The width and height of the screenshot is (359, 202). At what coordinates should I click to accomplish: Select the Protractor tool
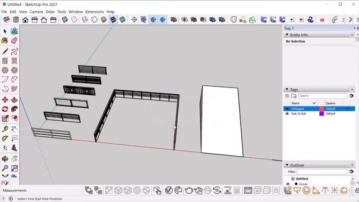click(x=5, y=139)
